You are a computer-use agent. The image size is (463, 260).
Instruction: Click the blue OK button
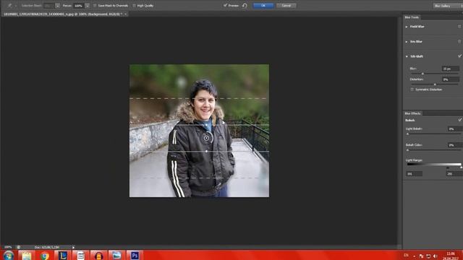(263, 6)
